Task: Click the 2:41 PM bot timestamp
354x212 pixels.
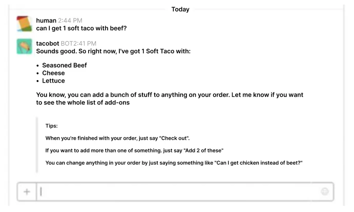Action: pyautogui.click(x=85, y=44)
